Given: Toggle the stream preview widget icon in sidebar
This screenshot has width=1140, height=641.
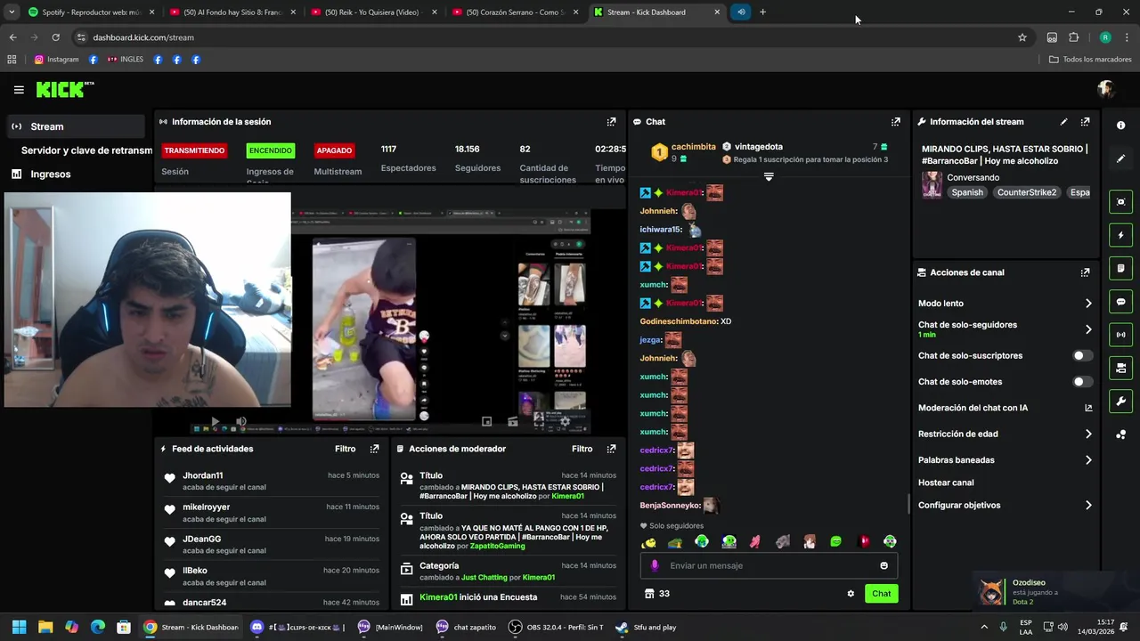Looking at the screenshot, I should pos(1120,202).
